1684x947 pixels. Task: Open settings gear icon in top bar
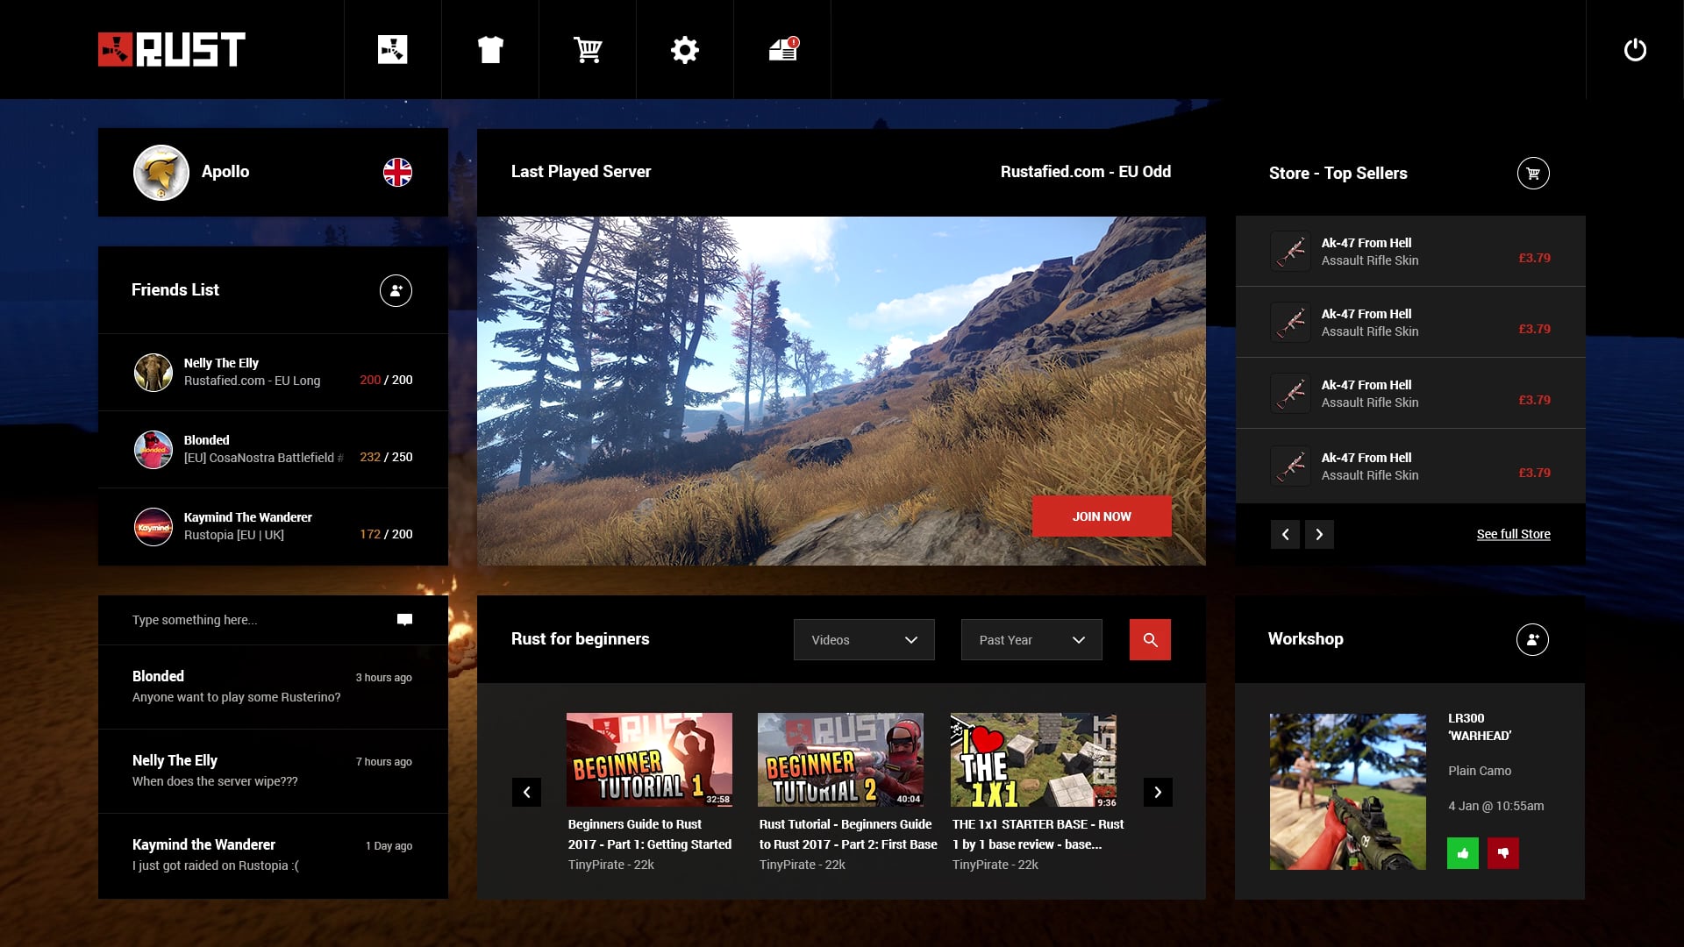point(685,50)
